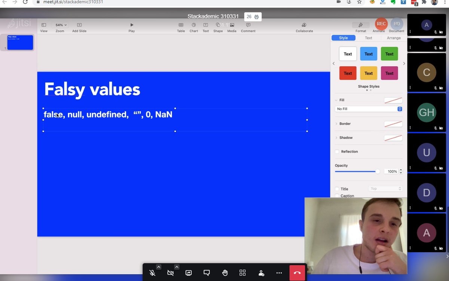Switch to the Arrange tab
The height and width of the screenshot is (281, 449).
click(x=394, y=38)
